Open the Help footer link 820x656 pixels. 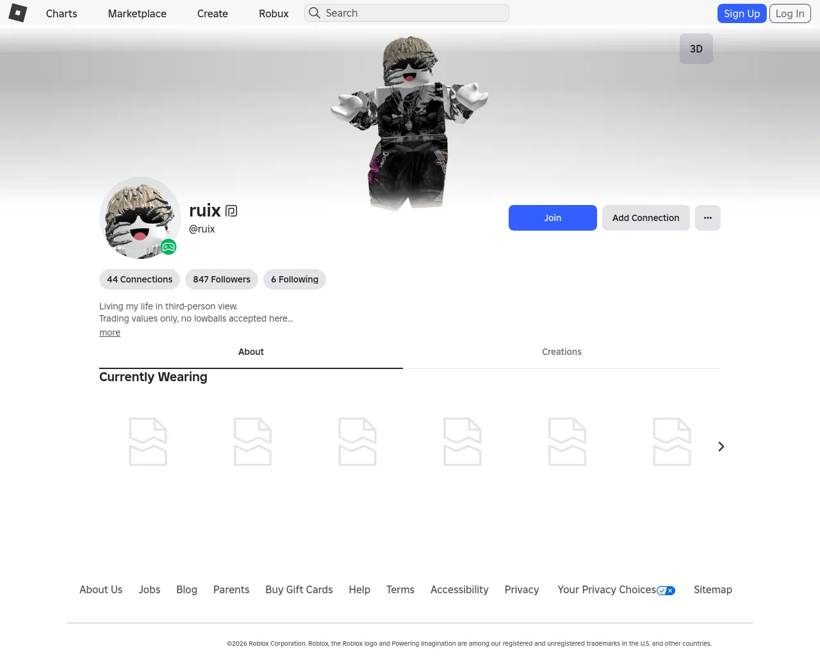point(359,589)
